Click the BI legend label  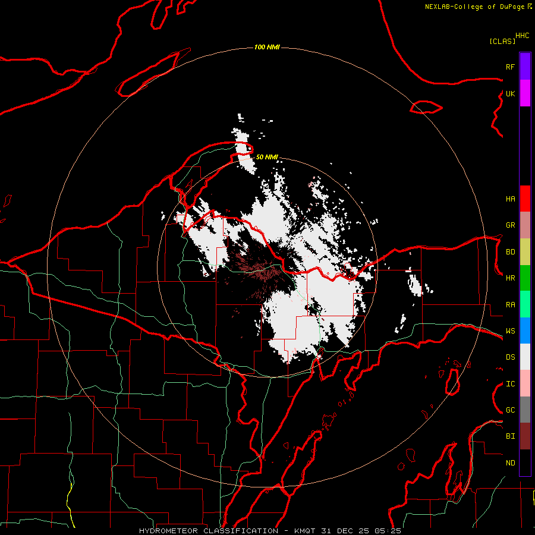(511, 436)
